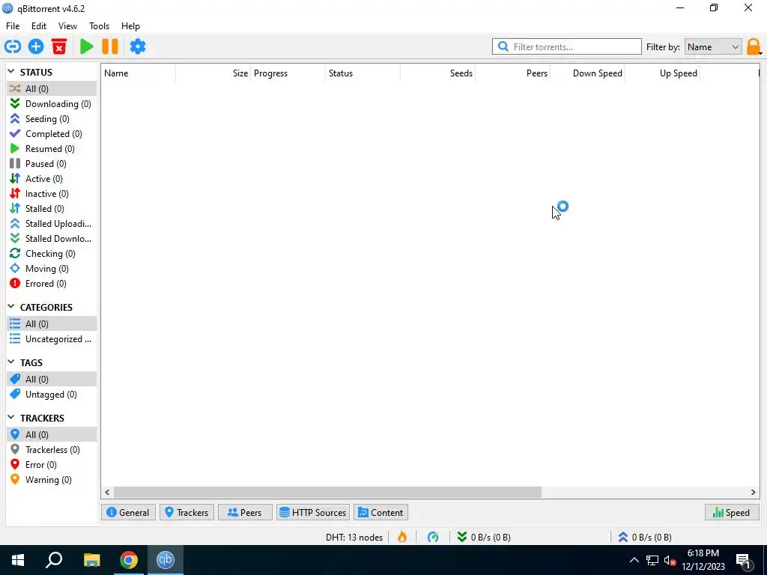Image resolution: width=767 pixels, height=575 pixels.
Task: Collapse the CATEGORIES section chevron
Action: (x=11, y=306)
